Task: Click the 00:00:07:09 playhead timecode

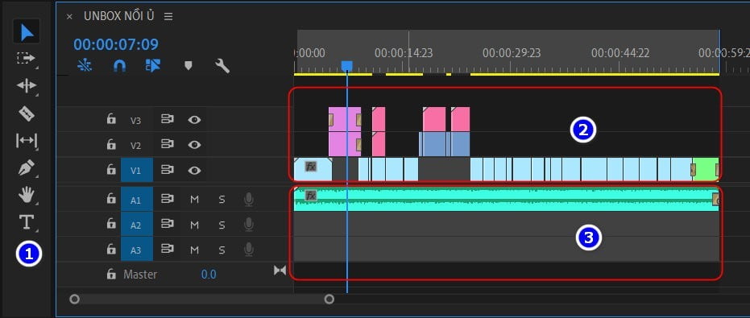Action: (116, 44)
